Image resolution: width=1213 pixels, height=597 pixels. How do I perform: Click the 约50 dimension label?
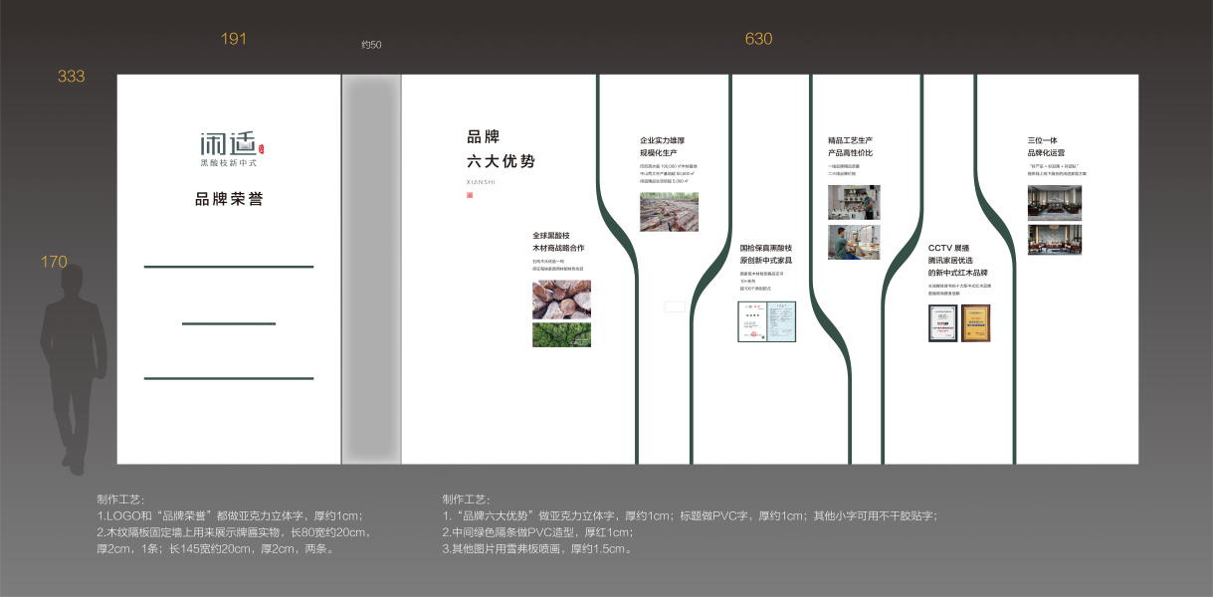tap(371, 45)
